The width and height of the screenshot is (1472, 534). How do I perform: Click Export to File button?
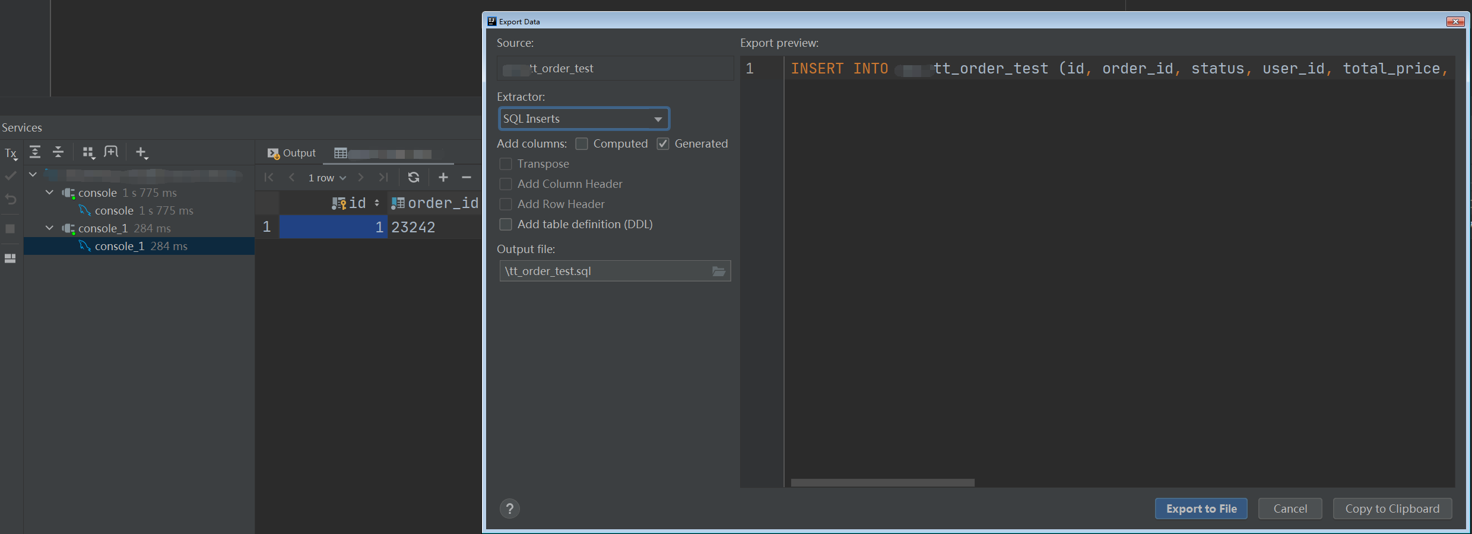point(1201,509)
